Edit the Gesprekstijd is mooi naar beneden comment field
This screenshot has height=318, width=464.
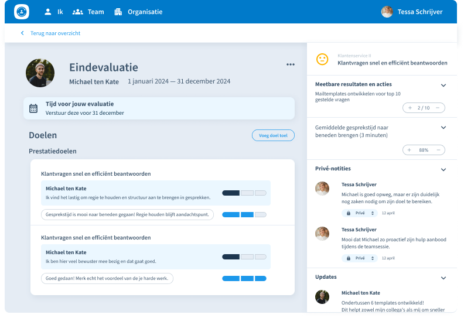pyautogui.click(x=127, y=214)
